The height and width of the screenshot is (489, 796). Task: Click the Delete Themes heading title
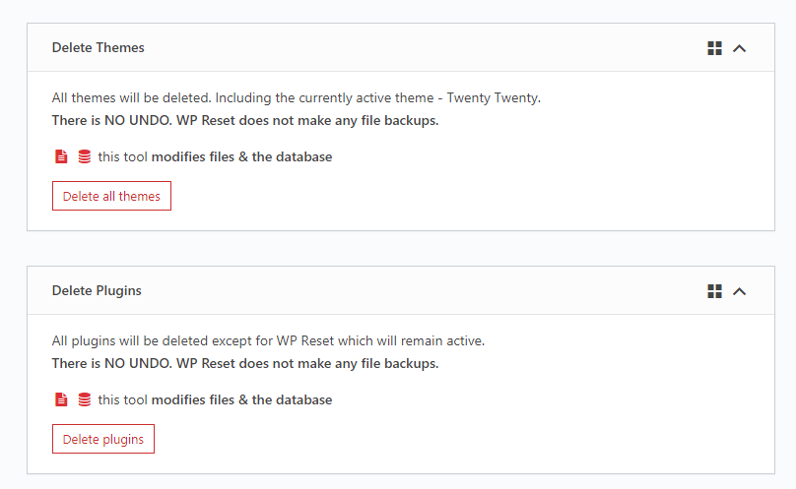click(98, 47)
